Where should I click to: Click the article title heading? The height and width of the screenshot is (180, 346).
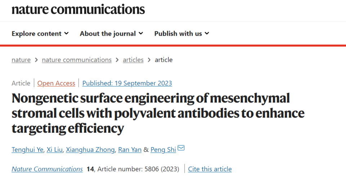pos(158,113)
